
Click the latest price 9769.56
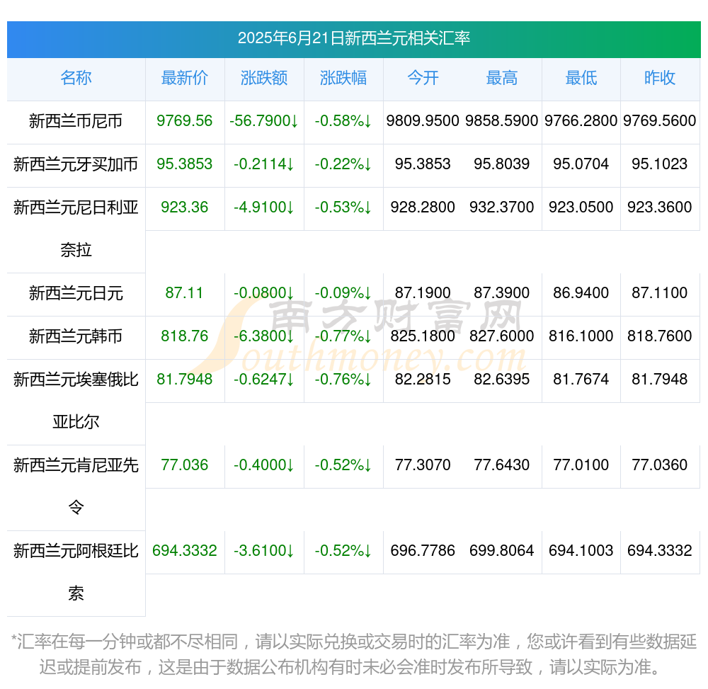click(x=185, y=121)
